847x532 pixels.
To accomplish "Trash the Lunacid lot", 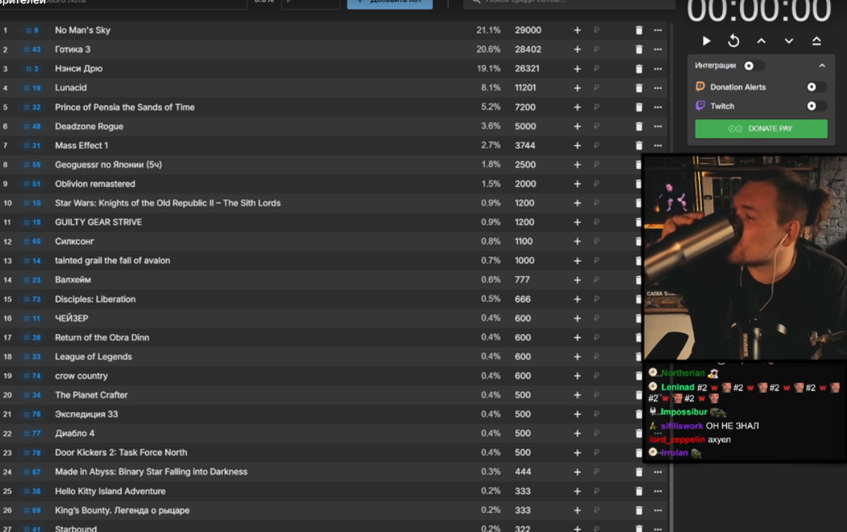I will [x=639, y=88].
